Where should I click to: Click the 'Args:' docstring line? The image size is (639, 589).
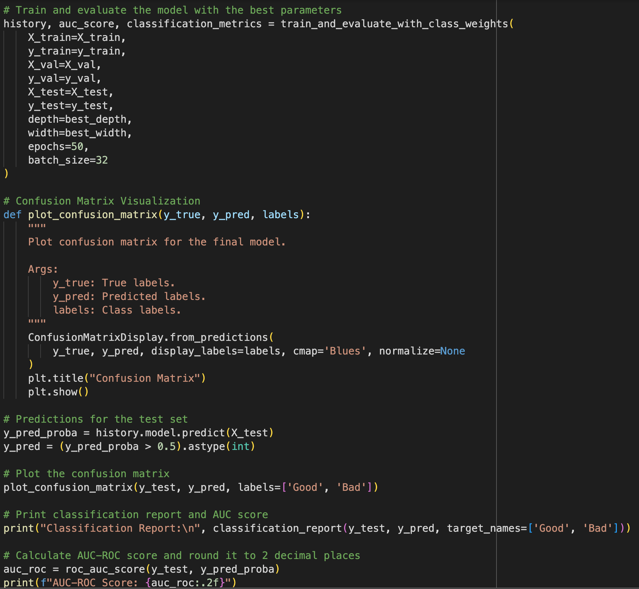click(43, 269)
